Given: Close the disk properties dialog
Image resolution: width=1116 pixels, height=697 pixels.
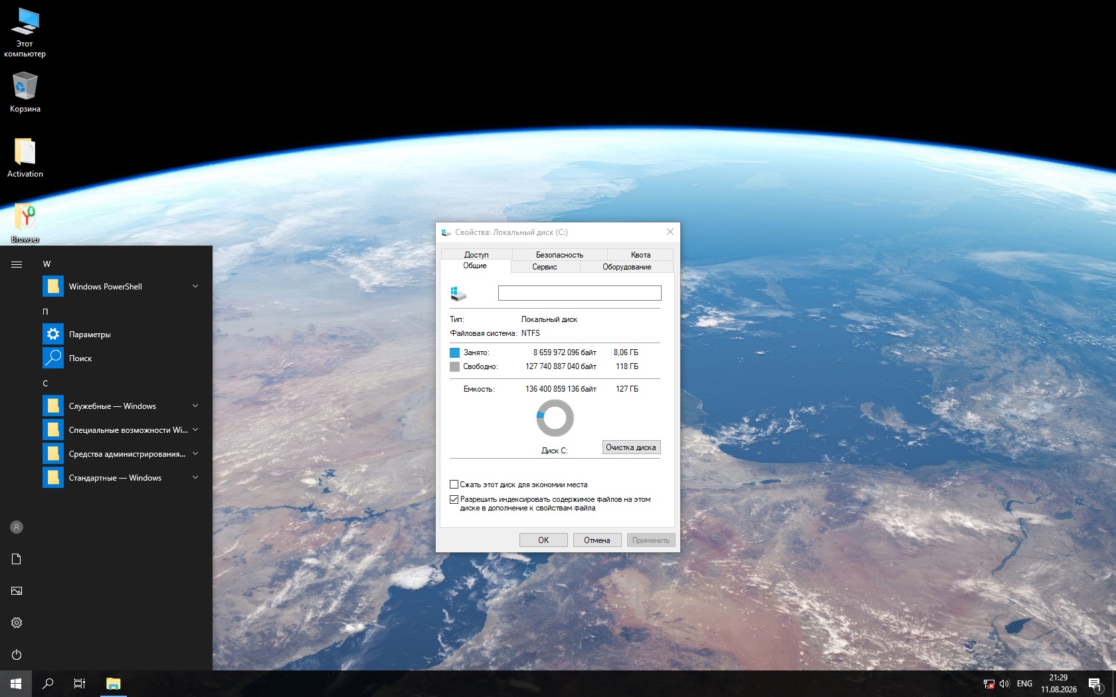Looking at the screenshot, I should point(670,232).
